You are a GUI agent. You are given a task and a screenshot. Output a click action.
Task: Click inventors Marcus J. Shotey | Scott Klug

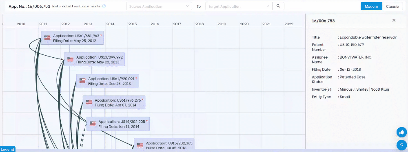364,89
